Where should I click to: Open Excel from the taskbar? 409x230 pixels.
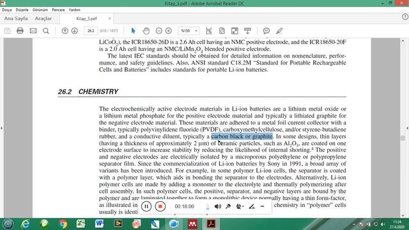(81, 224)
